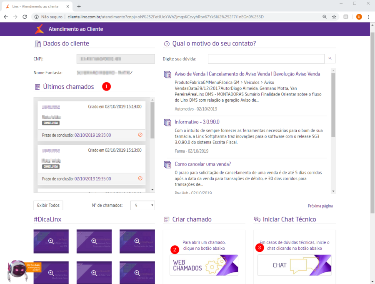Open middle DicaLinx thumbnail in top row

pyautogui.click(x=94, y=241)
